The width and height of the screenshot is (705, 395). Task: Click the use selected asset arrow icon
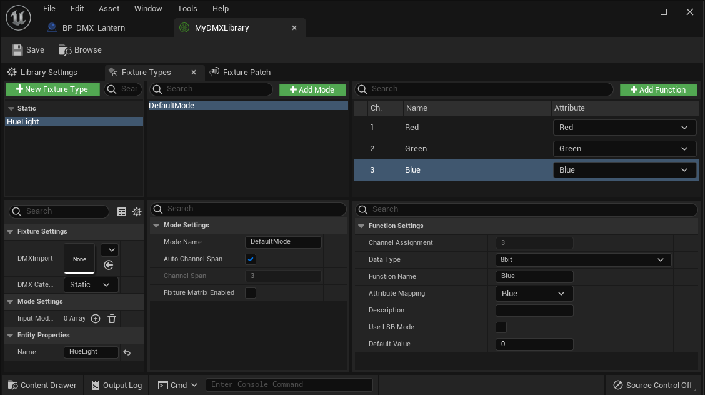(x=109, y=266)
